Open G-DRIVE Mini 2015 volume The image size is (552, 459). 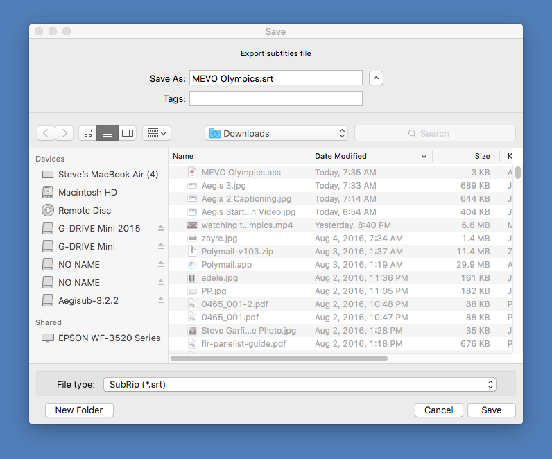click(x=99, y=228)
